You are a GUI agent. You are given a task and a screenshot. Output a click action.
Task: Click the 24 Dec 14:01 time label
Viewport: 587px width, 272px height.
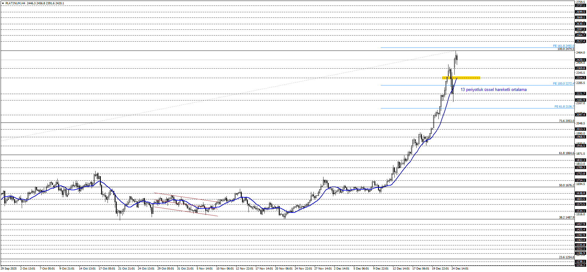[x=460, y=269]
